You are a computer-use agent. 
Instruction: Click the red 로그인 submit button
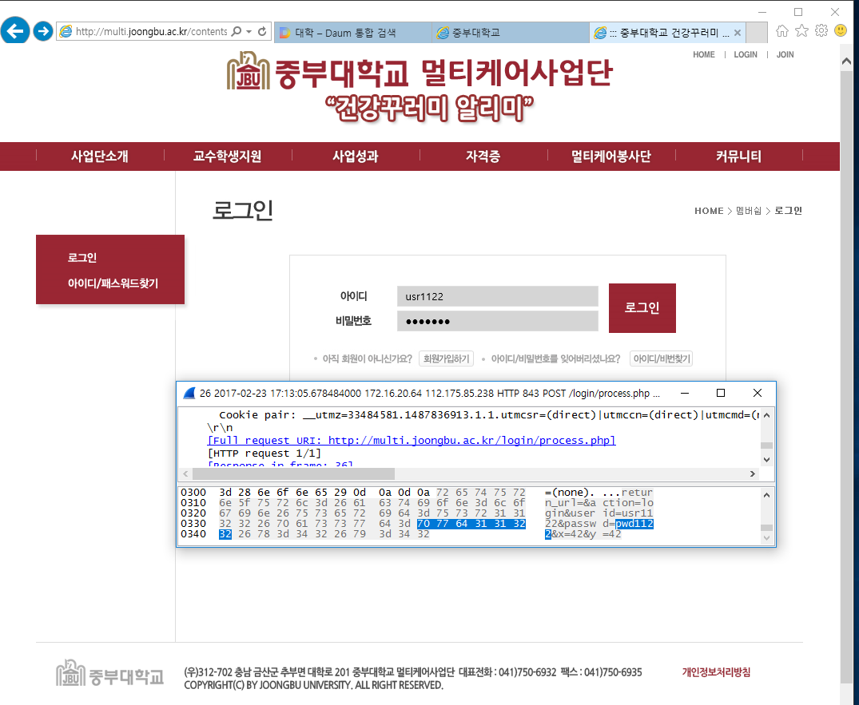[642, 307]
